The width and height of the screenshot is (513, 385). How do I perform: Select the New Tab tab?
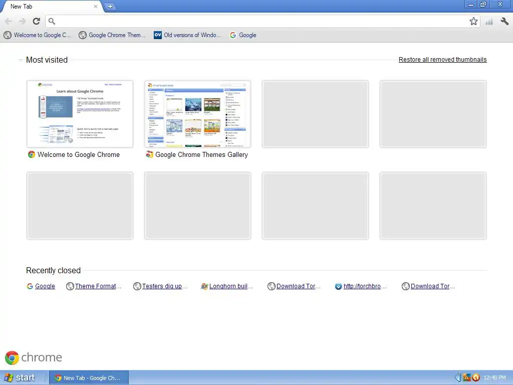click(x=52, y=6)
